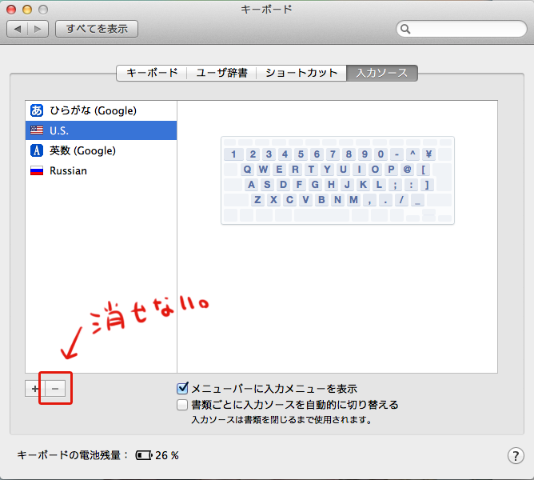Focus the search field in the toolbar
This screenshot has width=534, height=480.
[x=461, y=29]
